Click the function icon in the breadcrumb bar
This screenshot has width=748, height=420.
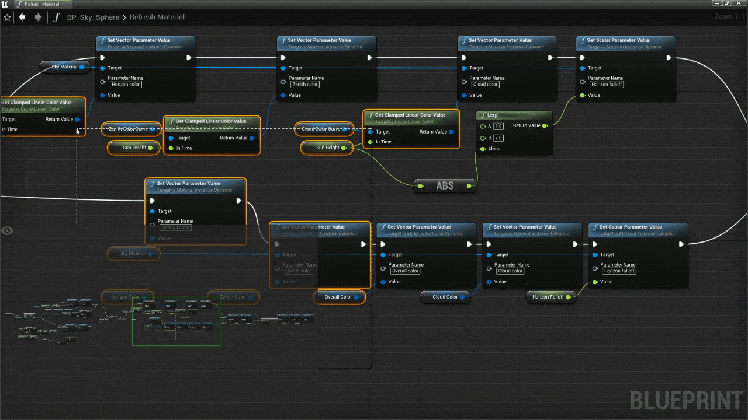pyautogui.click(x=57, y=17)
